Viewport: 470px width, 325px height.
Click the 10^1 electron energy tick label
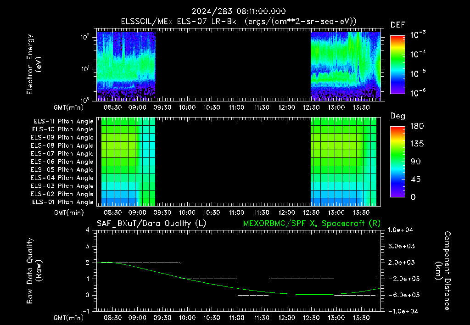pos(85,69)
